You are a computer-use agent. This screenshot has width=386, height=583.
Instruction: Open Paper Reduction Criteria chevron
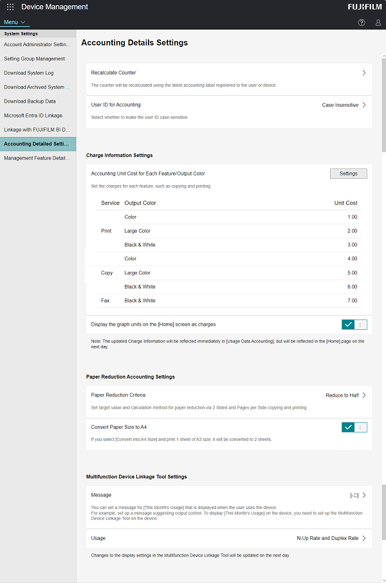pos(363,395)
